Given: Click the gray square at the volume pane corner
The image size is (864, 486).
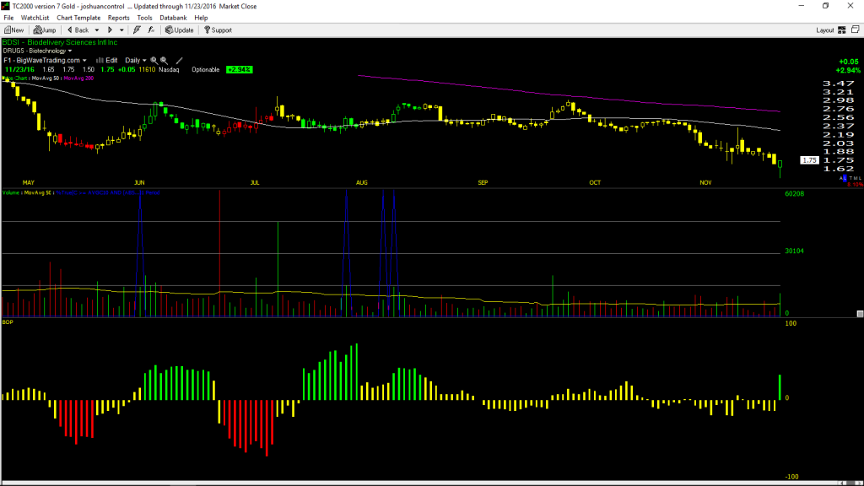Looking at the screenshot, I should pyautogui.click(x=860, y=314).
